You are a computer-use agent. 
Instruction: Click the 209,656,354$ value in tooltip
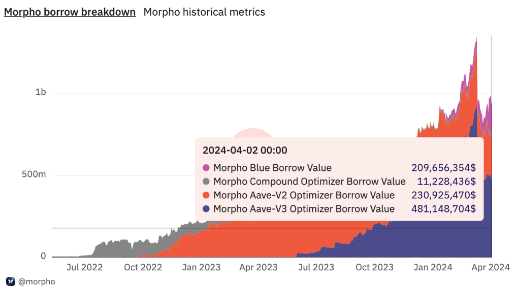coord(443,168)
